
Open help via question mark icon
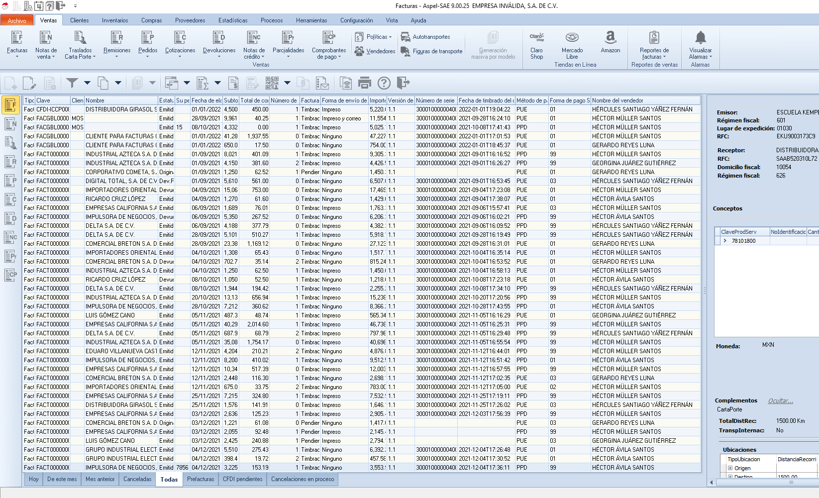(x=384, y=83)
